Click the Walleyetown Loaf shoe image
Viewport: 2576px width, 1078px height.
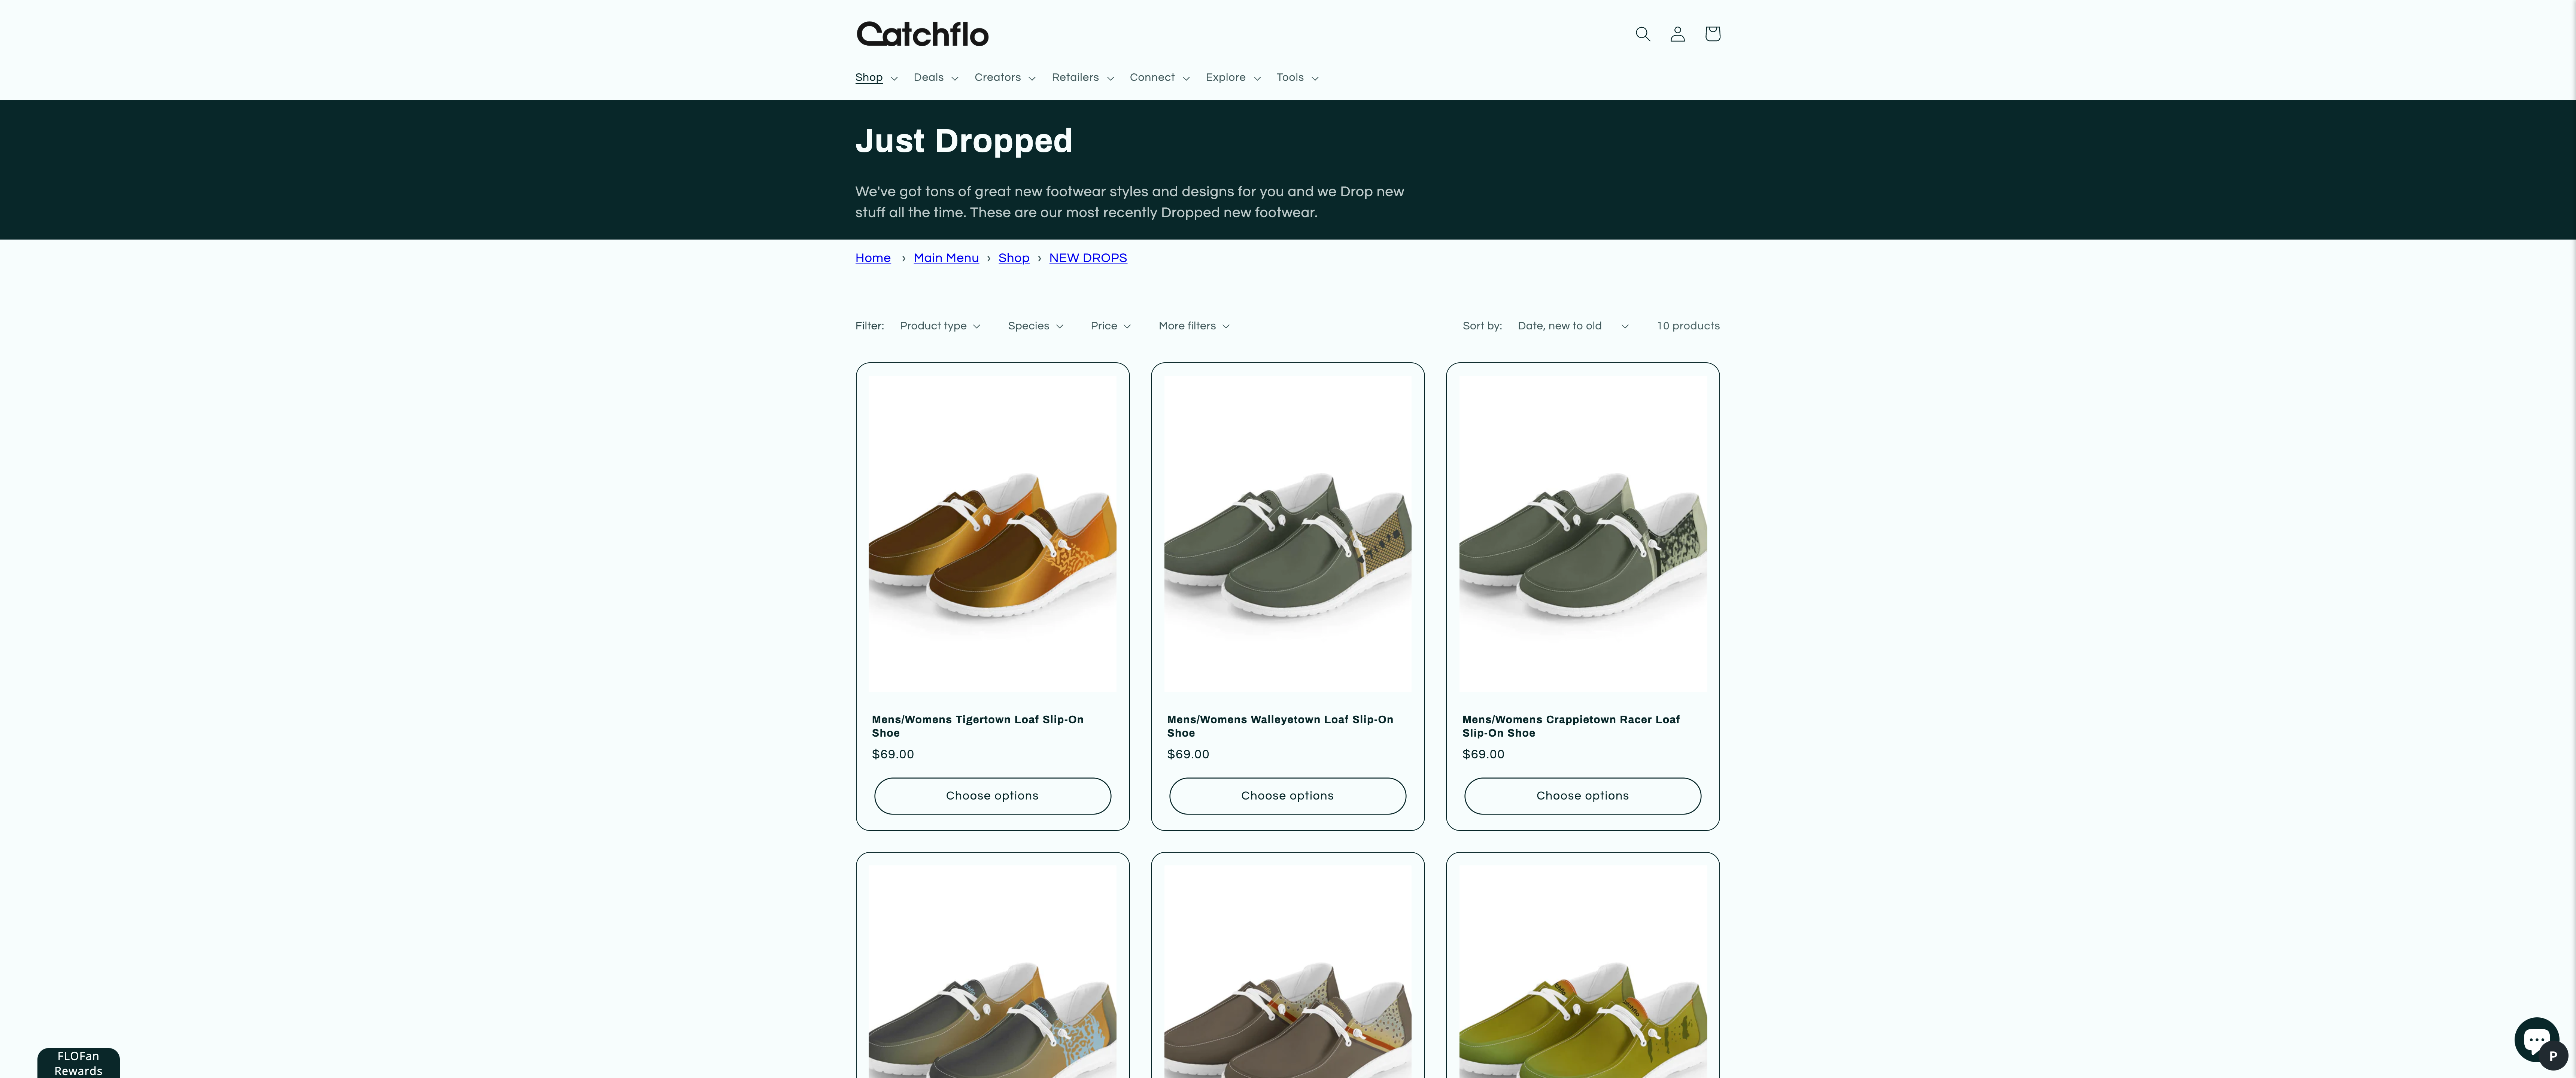point(1287,535)
